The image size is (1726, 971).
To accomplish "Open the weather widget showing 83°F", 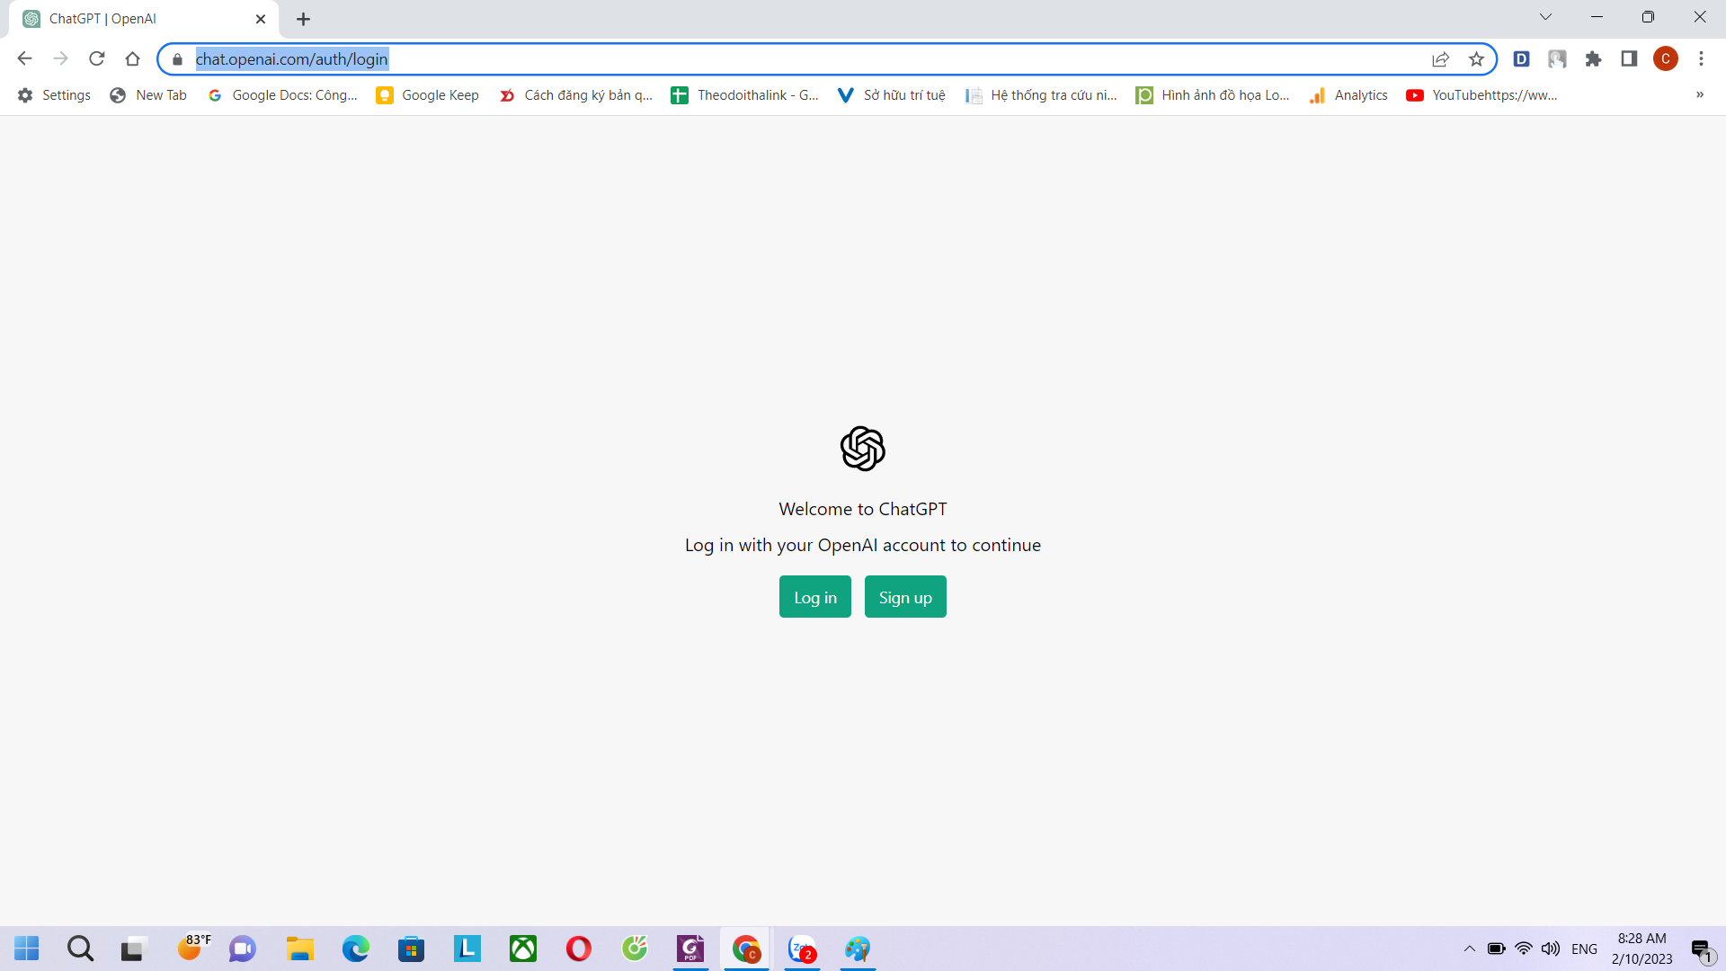I will point(192,947).
